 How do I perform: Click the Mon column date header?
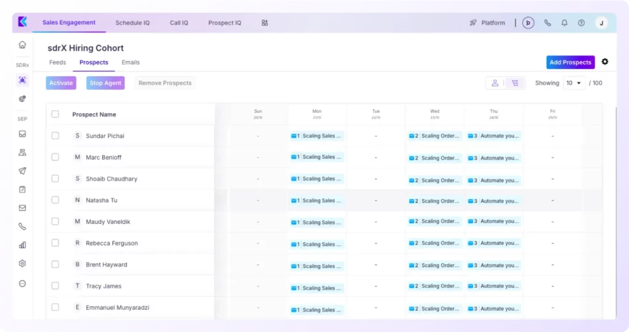tap(317, 114)
